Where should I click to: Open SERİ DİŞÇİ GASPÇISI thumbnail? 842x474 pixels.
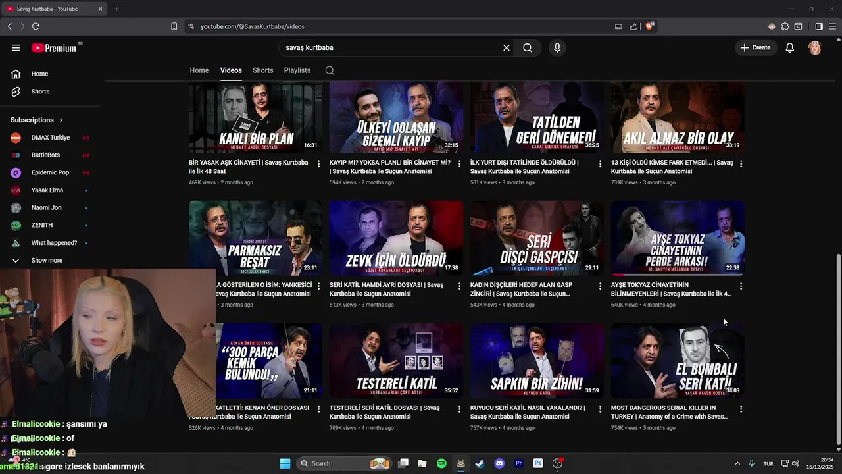pos(537,238)
